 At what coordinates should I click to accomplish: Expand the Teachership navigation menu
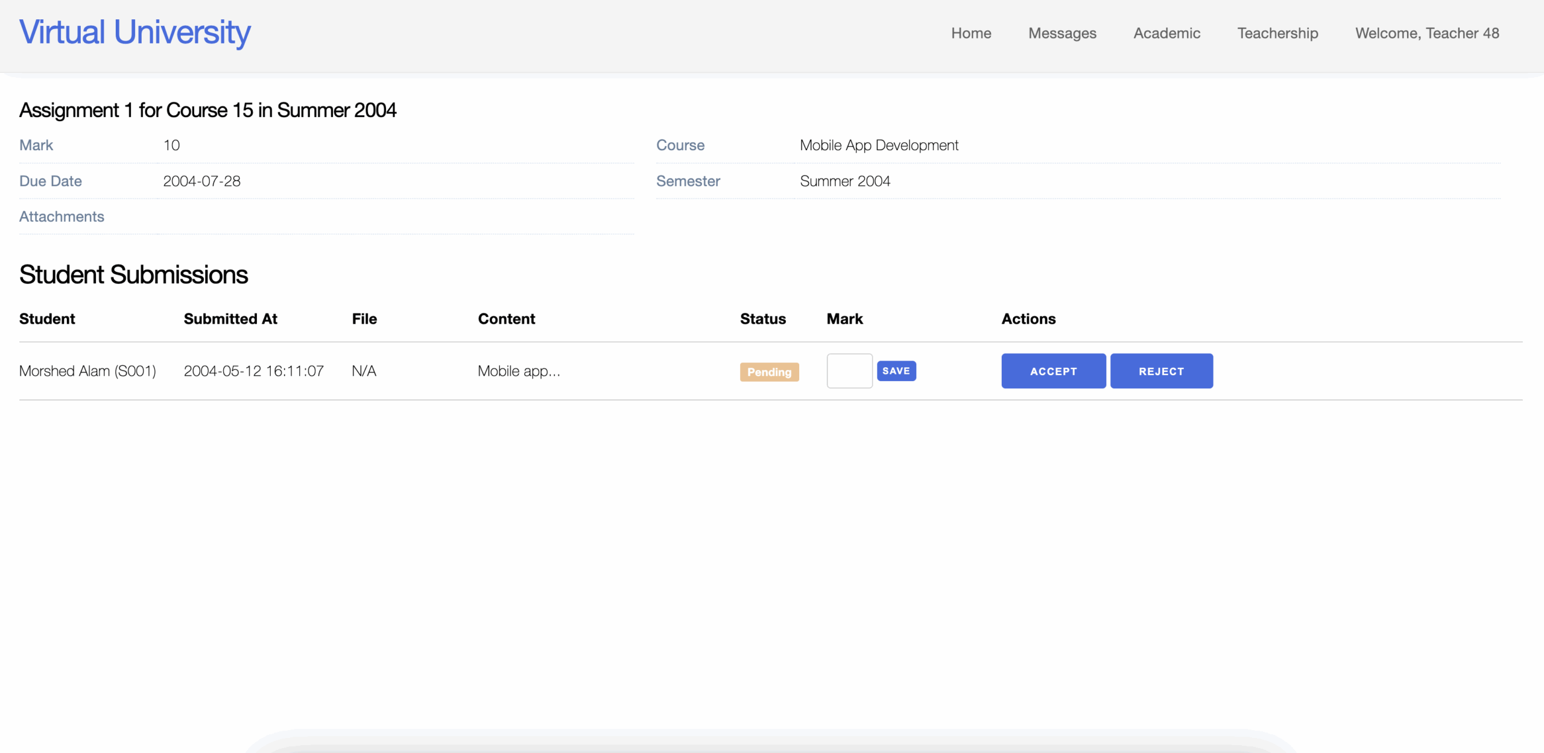1277,33
